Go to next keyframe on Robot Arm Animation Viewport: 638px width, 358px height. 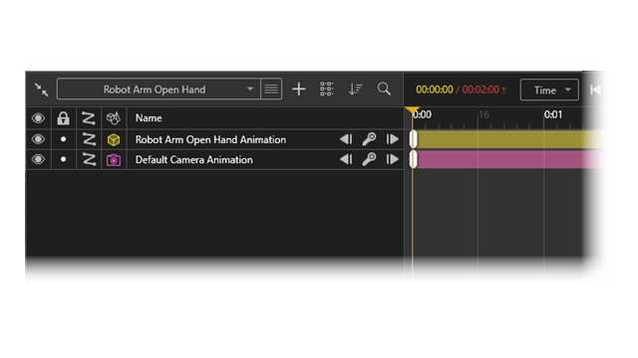(392, 139)
